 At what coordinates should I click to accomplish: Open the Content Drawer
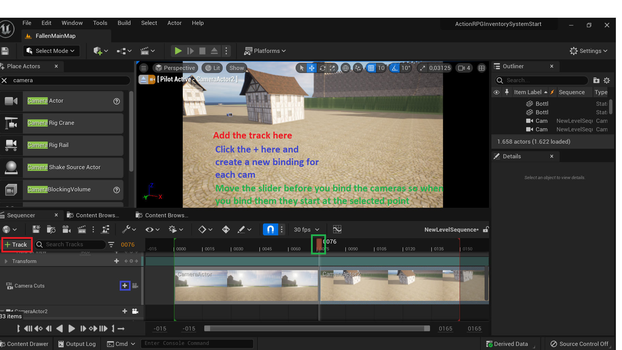click(x=25, y=344)
